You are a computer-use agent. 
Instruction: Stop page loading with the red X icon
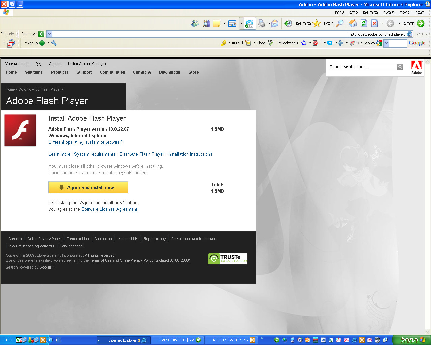coord(374,23)
